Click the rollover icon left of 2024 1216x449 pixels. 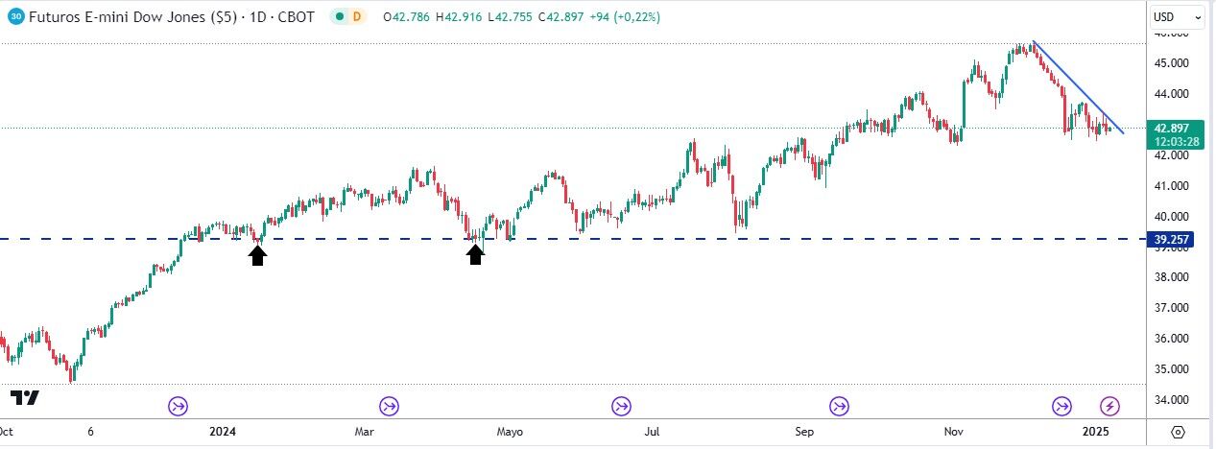179,406
